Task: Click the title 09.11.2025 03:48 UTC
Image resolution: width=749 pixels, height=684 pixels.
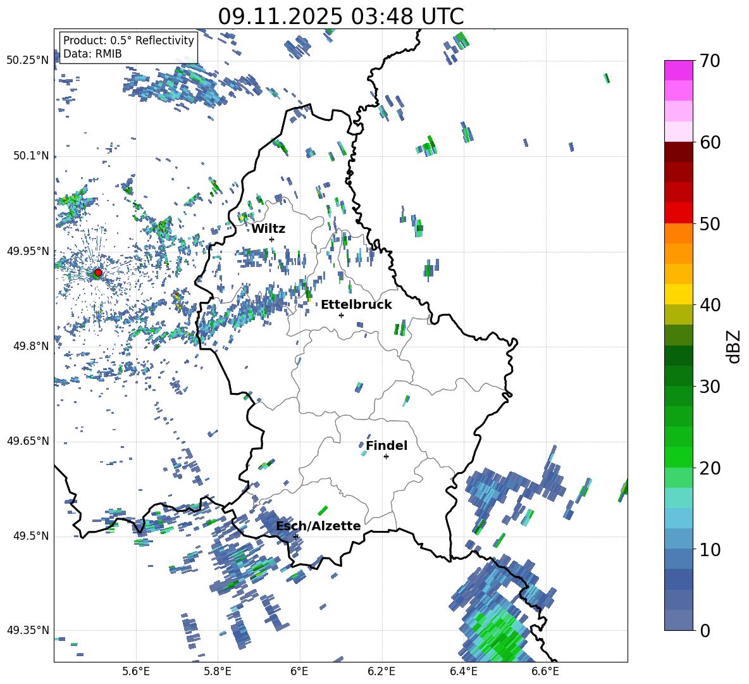Action: click(341, 16)
